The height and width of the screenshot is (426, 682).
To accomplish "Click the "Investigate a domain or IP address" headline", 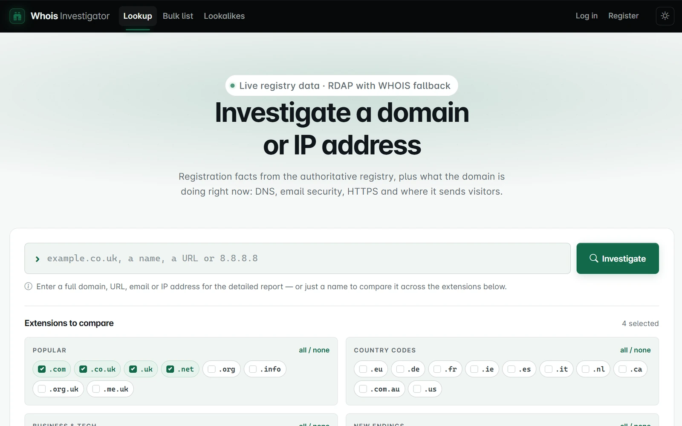I will pyautogui.click(x=342, y=129).
